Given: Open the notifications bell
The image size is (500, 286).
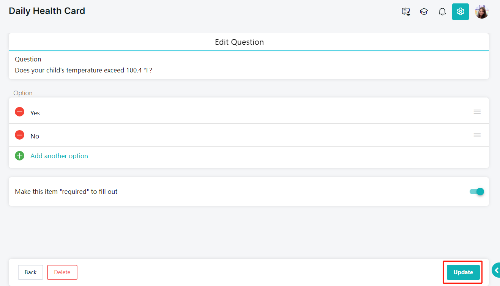Looking at the screenshot, I should pos(442,12).
